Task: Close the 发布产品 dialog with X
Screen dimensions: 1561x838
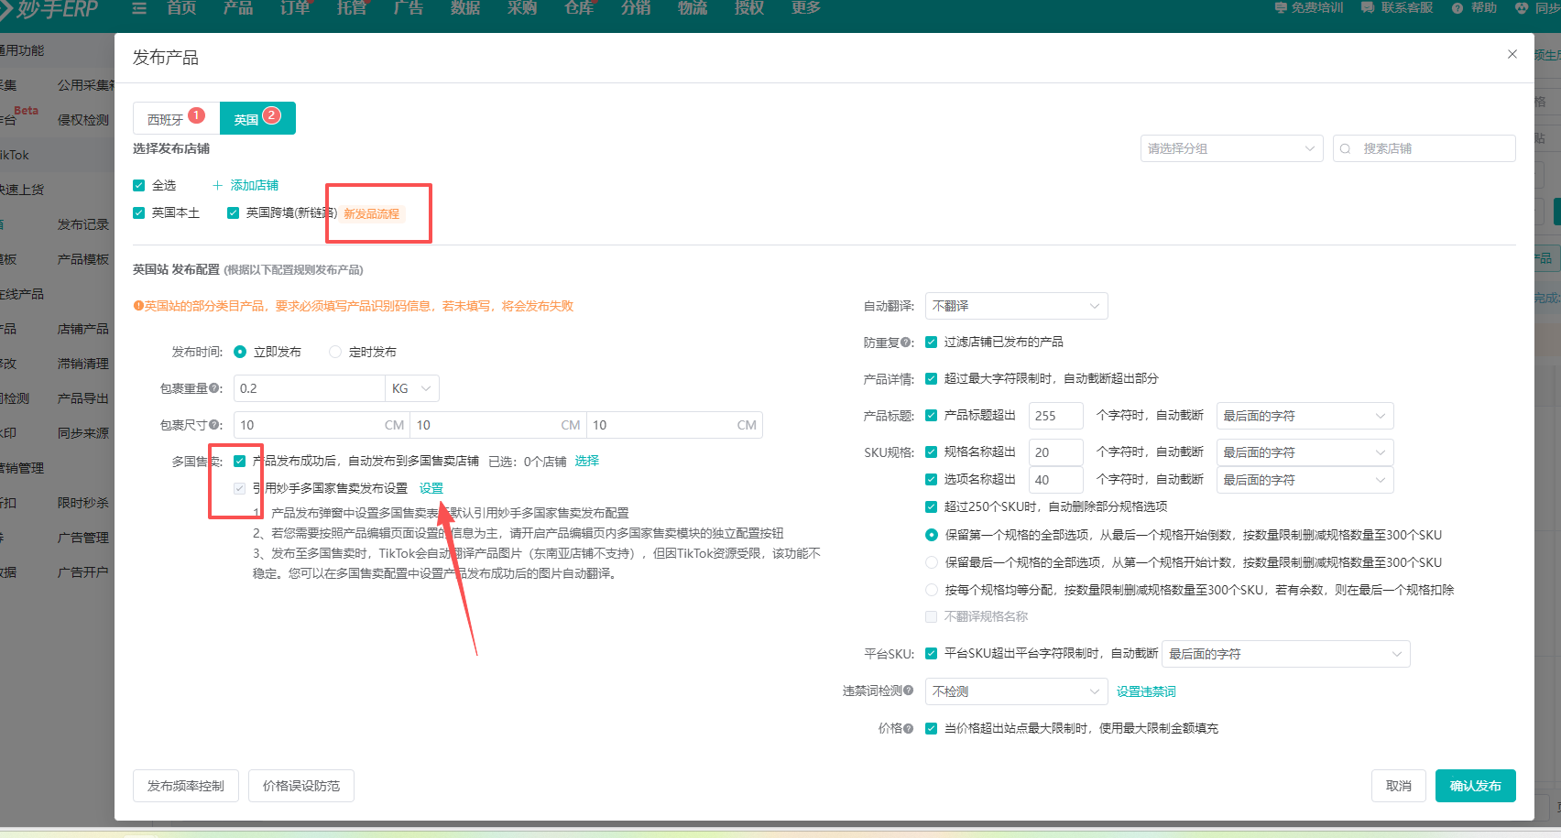Action: (1512, 54)
